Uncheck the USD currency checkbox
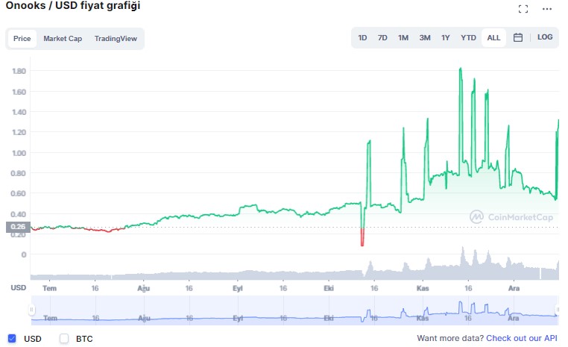The height and width of the screenshot is (347, 568). [x=12, y=338]
